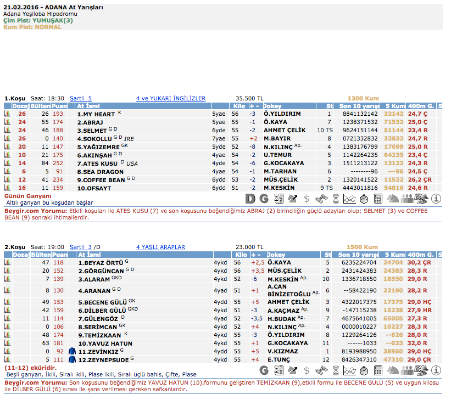Open the calculator icon under race 1
This screenshot has height=400, width=451.
378,199
